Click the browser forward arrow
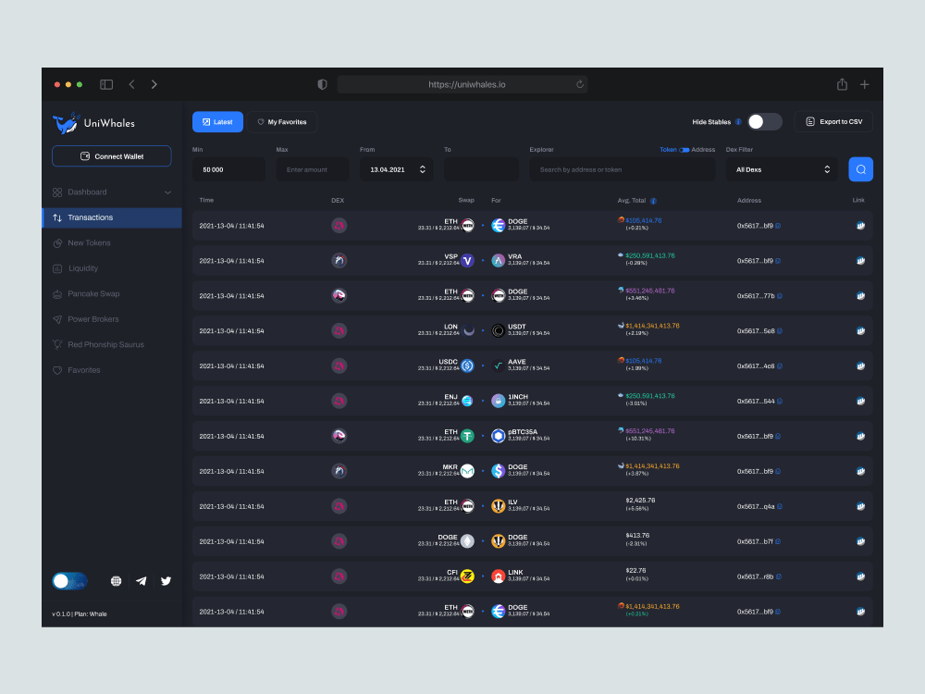Screen dimensions: 925x694 (x=154, y=84)
